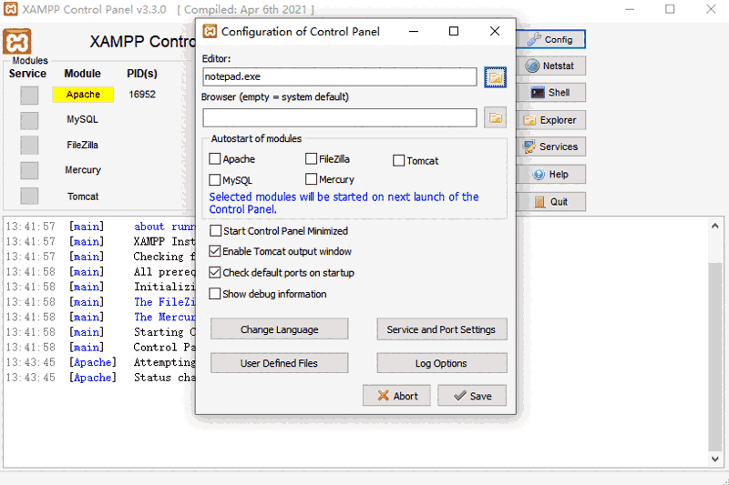729x485 pixels.
Task: Enable Mercury autostart checkbox
Action: tap(311, 179)
